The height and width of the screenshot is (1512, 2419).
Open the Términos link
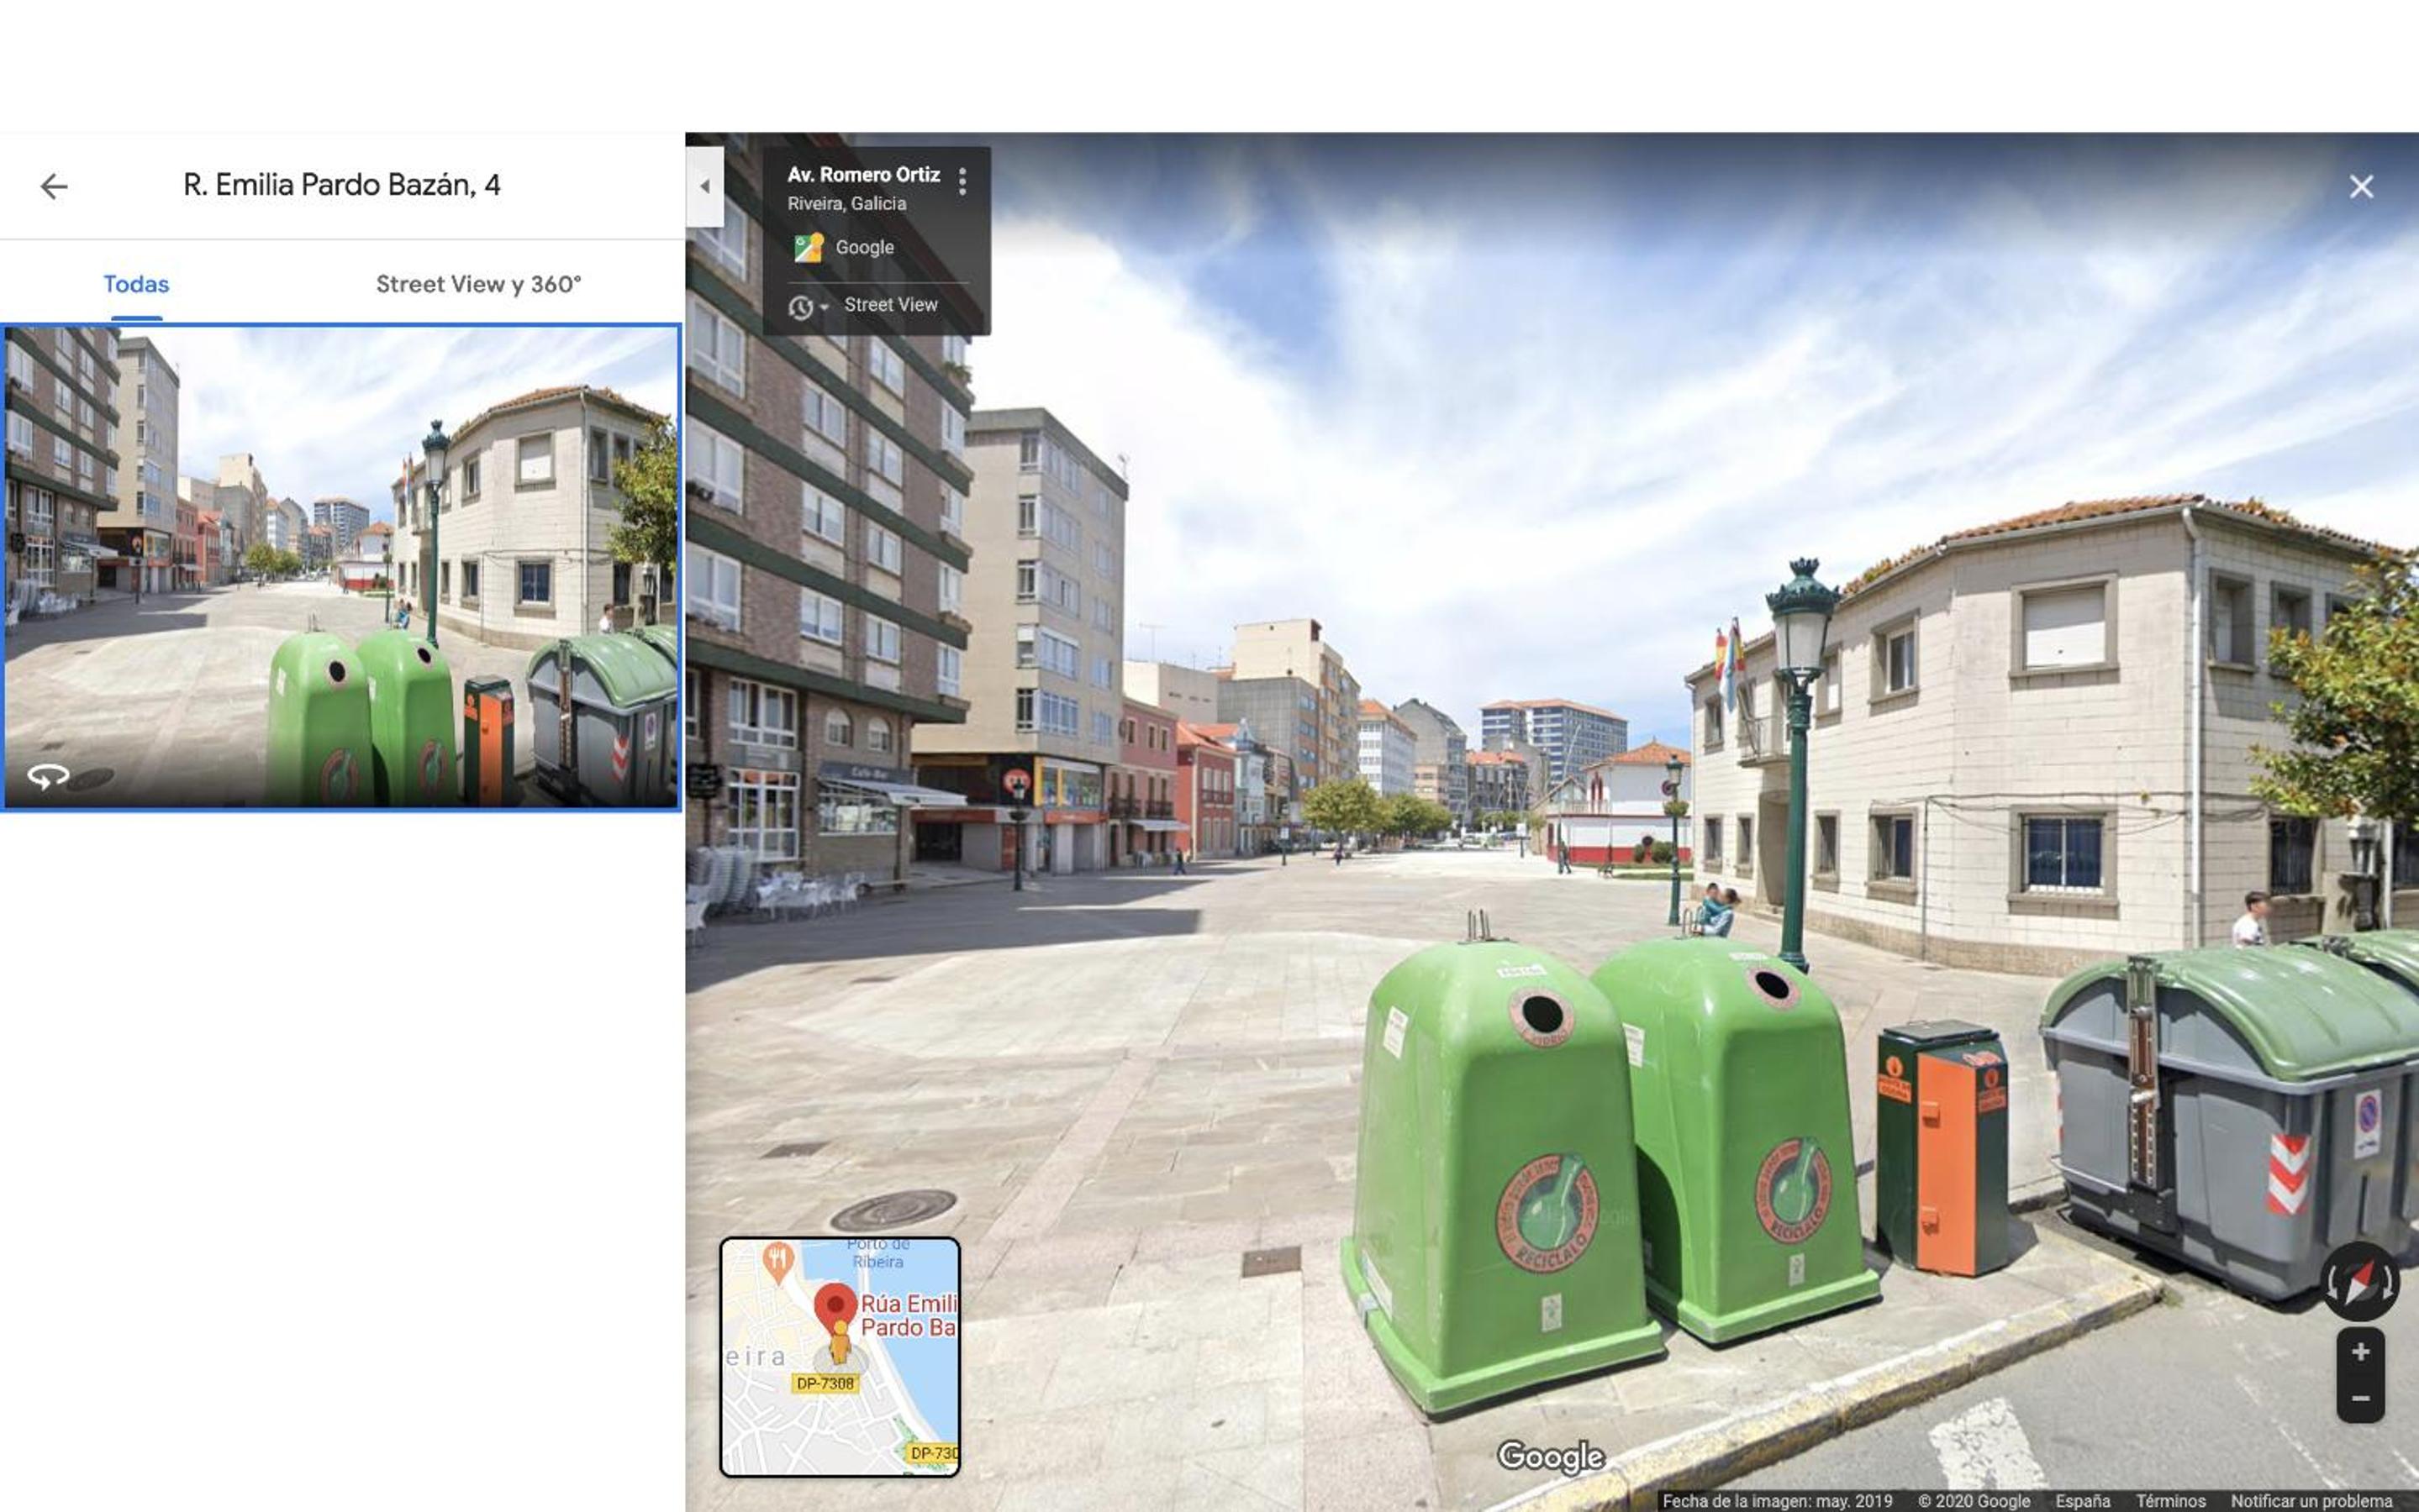[x=2170, y=1501]
